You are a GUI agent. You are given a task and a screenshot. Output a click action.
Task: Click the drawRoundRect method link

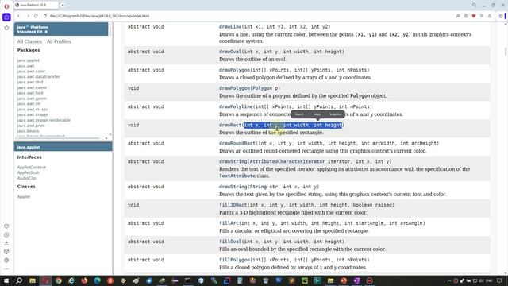click(237, 143)
